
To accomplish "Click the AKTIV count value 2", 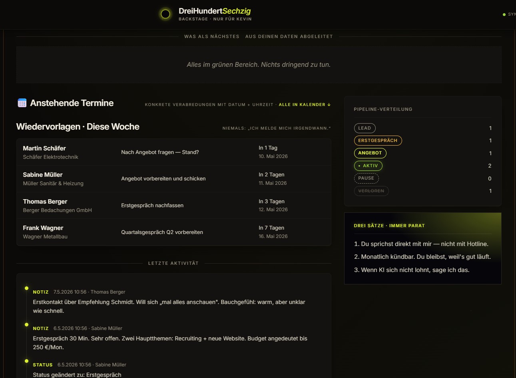I will coord(490,166).
